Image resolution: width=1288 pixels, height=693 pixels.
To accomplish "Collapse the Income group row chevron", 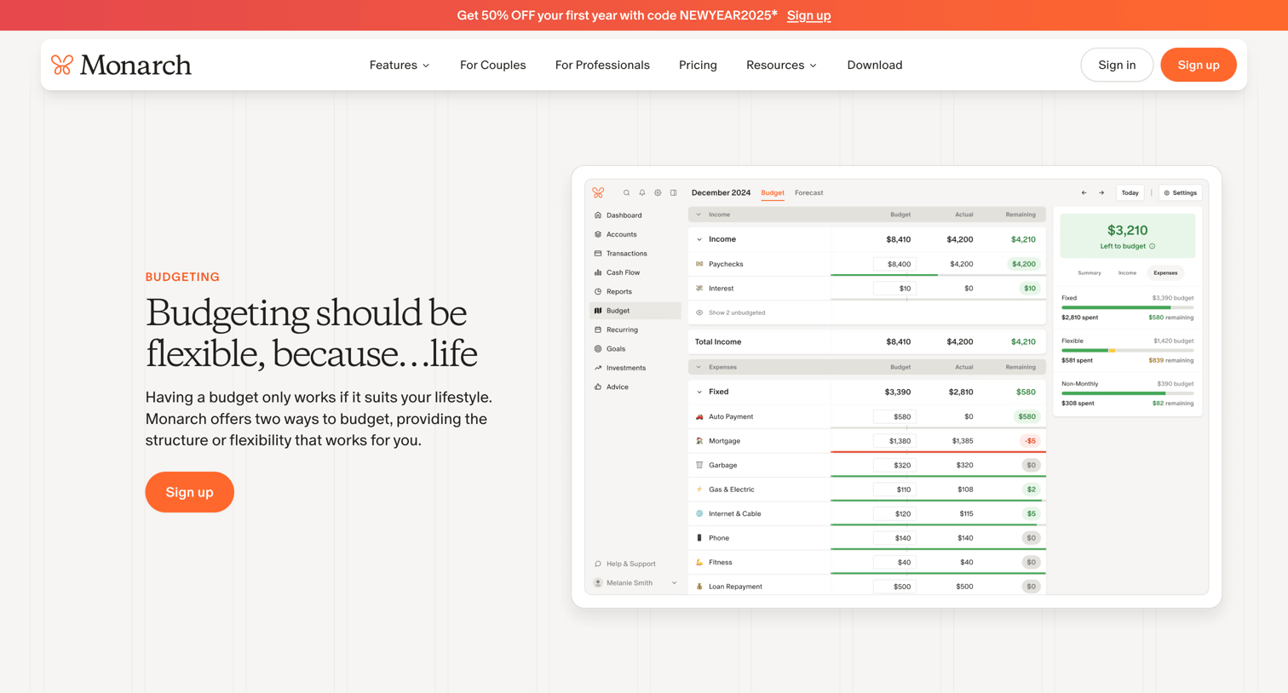I will tap(699, 239).
